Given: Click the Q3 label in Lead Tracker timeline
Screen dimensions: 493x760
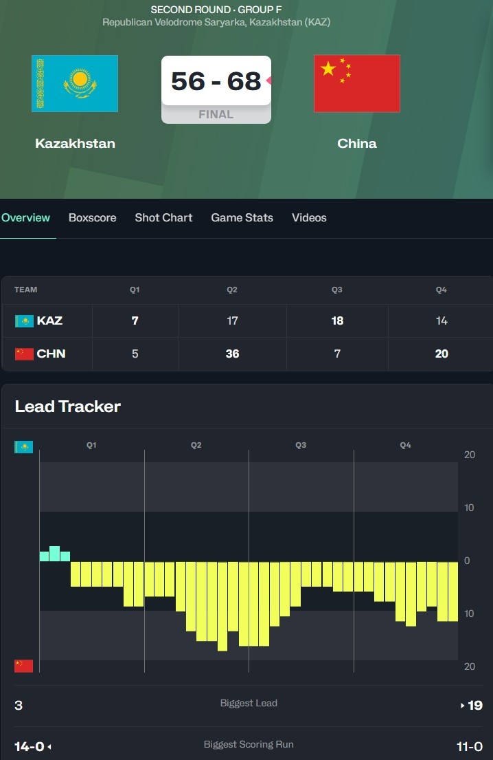Looking at the screenshot, I should click(x=301, y=446).
